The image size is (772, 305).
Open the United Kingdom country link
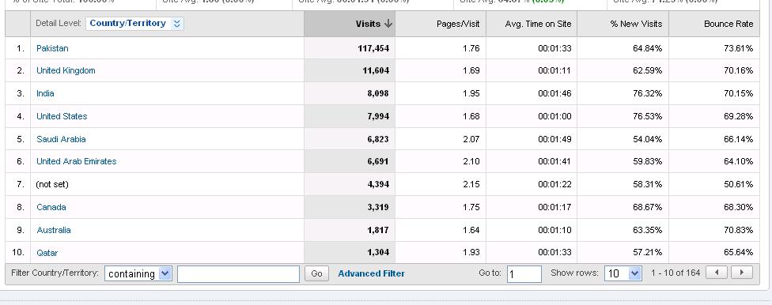tap(66, 70)
